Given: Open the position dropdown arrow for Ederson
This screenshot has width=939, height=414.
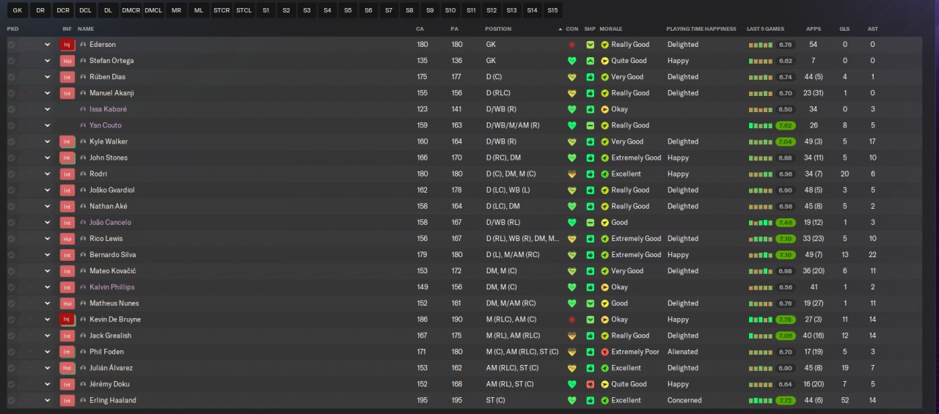Looking at the screenshot, I should (47, 45).
